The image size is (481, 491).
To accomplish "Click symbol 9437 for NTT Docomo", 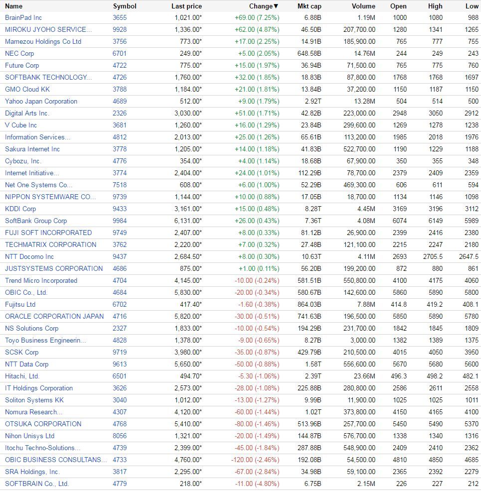I will 120,256.
